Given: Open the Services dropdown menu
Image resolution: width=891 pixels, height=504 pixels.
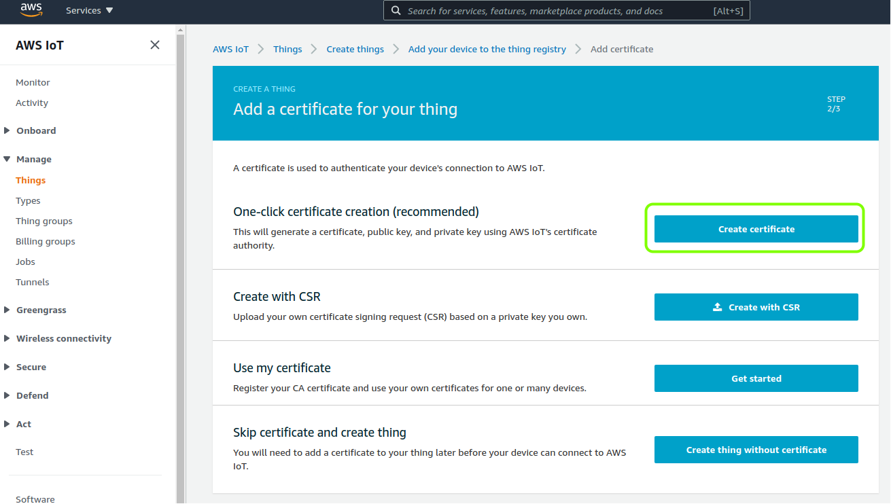Looking at the screenshot, I should point(90,10).
